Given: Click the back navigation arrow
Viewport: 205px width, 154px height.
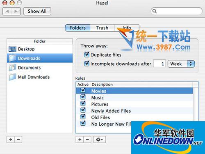Looking at the screenshot, I should pos(7,11).
